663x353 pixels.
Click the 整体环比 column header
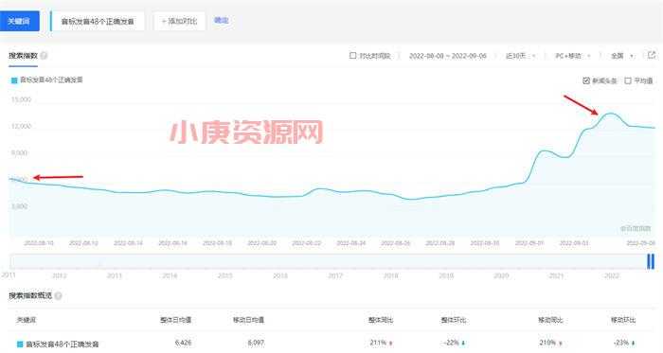pos(454,320)
